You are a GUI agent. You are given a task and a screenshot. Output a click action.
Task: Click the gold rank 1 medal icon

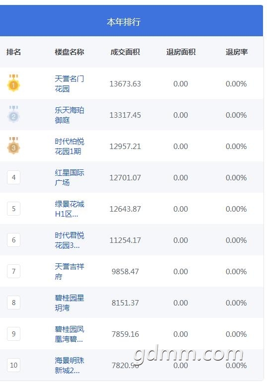tap(13, 83)
